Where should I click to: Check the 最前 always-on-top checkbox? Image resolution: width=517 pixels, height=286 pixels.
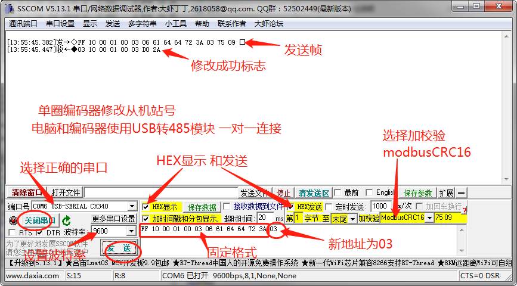click(338, 192)
